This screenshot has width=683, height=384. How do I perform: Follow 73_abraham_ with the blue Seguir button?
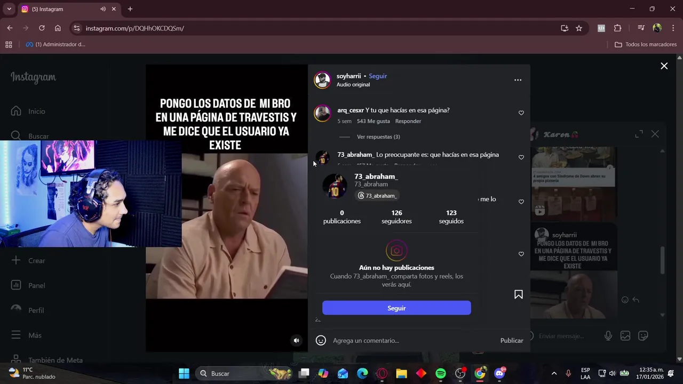pyautogui.click(x=396, y=308)
